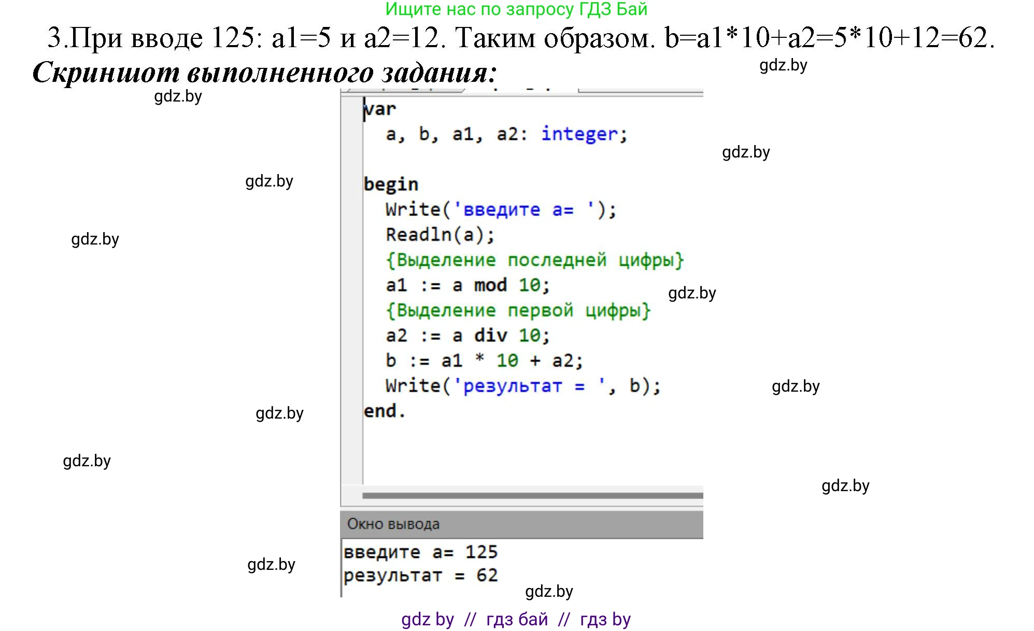Click the 'b := a1 * 10 + a2;' line
Image resolution: width=1034 pixels, height=631 pixels.
point(484,361)
